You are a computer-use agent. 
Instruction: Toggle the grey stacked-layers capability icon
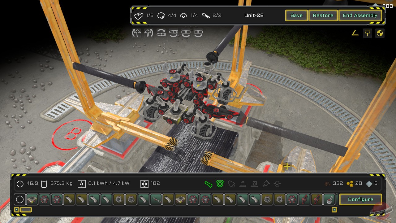[243, 184]
